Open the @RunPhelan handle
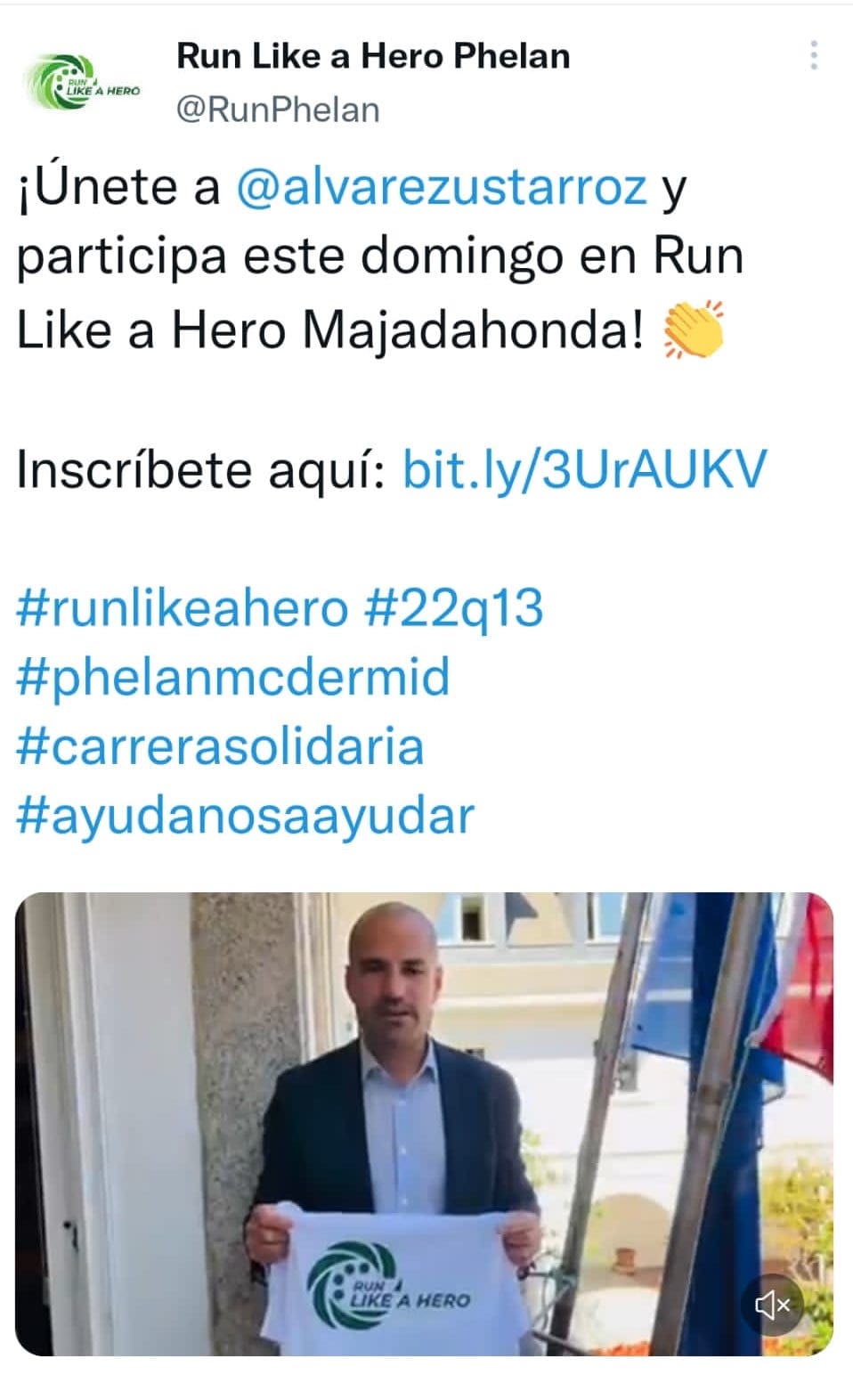 click(278, 110)
